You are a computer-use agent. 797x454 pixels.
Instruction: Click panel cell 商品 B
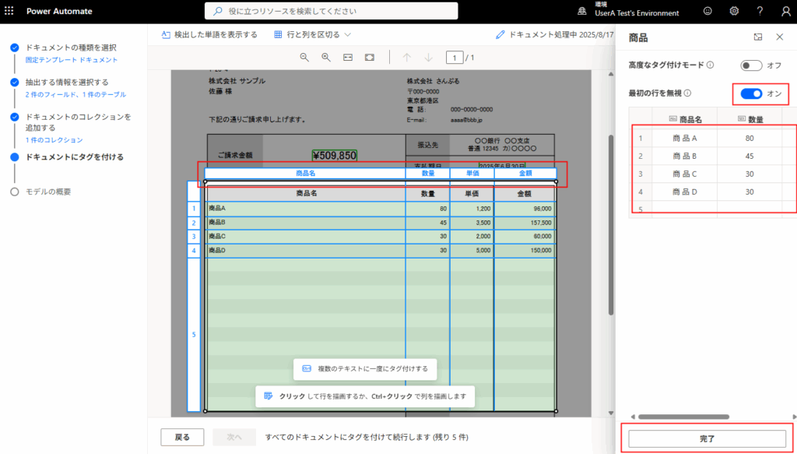pos(685,156)
